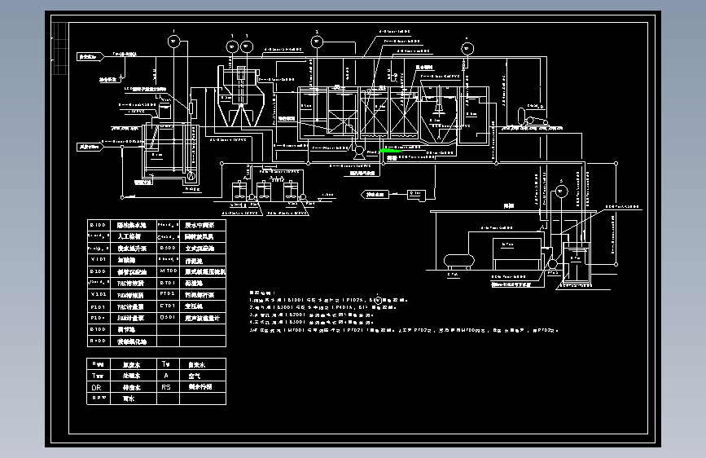Select the rectangular filter press unit
Screen dimensions: 706x458
point(516,254)
